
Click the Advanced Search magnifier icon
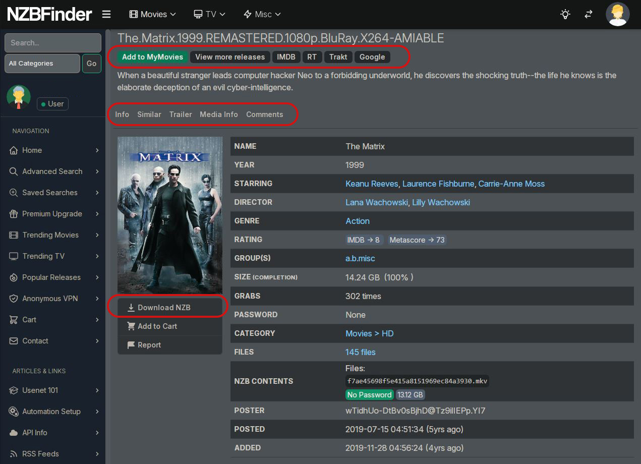point(14,171)
